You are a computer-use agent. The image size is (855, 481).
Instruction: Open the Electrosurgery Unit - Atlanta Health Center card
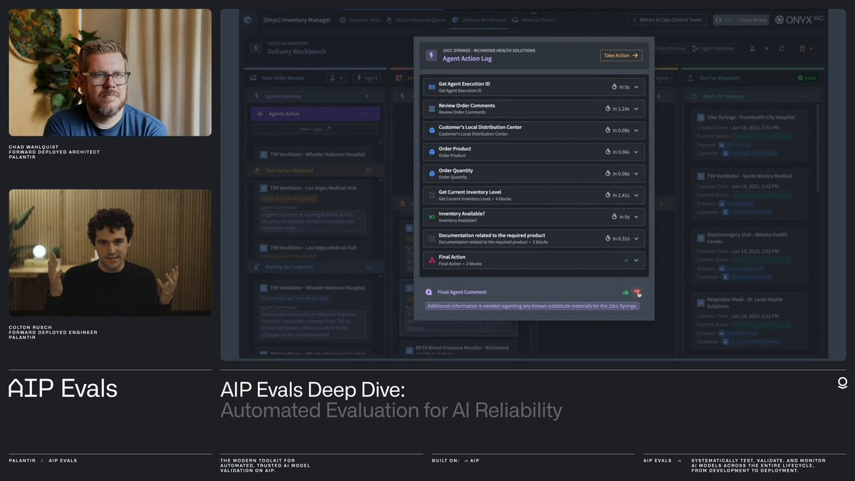click(x=752, y=256)
